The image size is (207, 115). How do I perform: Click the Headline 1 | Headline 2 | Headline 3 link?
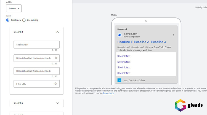pos(141,42)
